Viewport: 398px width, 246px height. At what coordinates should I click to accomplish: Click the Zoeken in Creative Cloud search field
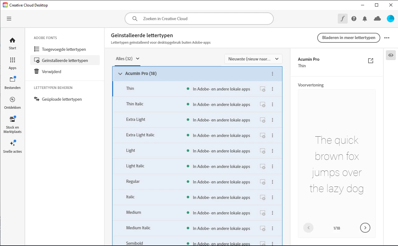[x=199, y=19]
